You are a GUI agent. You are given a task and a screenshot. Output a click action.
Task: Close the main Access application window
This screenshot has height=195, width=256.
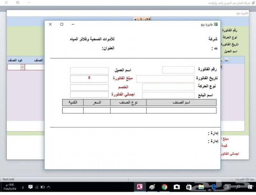tap(6, 3)
